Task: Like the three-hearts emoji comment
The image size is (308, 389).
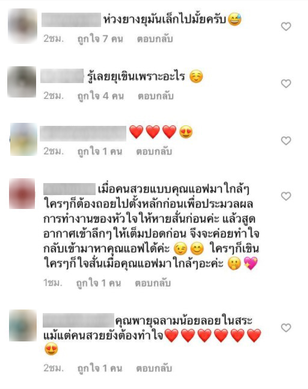Action: [286, 141]
